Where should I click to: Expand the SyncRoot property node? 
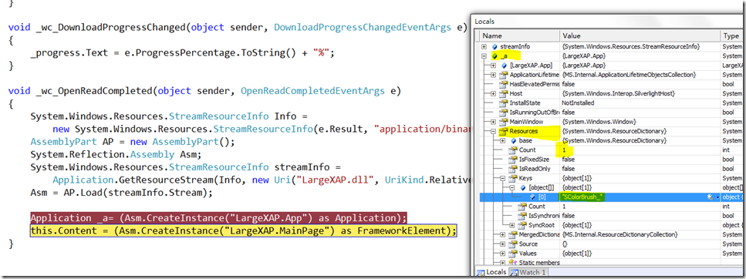[512, 225]
